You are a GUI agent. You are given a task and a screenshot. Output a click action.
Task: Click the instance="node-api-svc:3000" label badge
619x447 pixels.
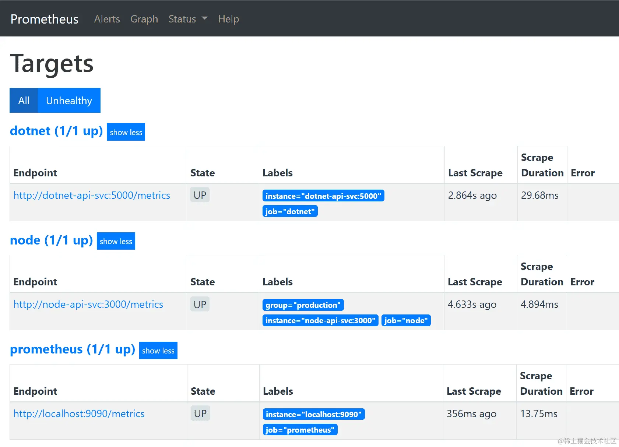pos(320,320)
